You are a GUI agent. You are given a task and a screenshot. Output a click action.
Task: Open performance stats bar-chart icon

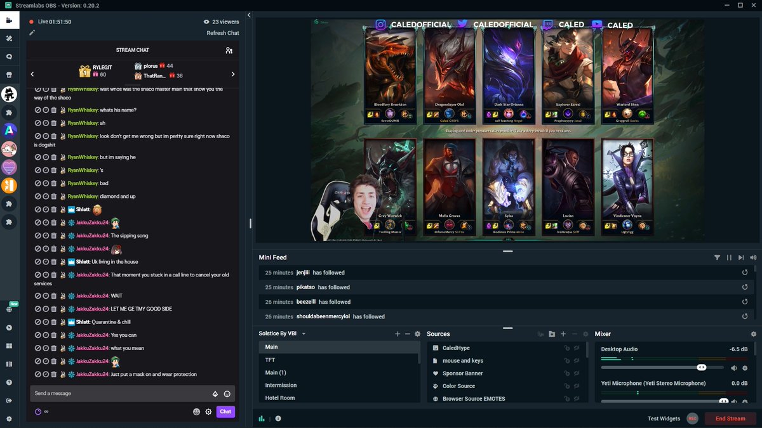(262, 418)
